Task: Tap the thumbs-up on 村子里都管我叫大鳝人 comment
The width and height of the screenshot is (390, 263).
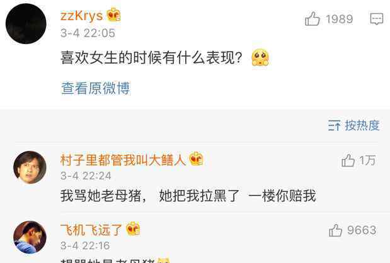Action: [x=348, y=160]
